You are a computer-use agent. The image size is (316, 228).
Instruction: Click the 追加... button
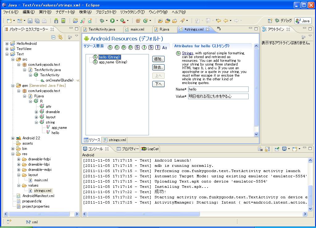point(158,59)
